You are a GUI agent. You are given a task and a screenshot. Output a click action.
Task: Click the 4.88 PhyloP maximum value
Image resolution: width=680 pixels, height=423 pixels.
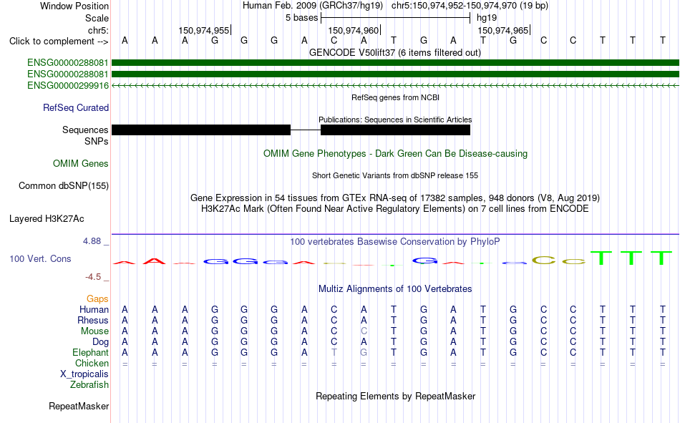click(92, 241)
